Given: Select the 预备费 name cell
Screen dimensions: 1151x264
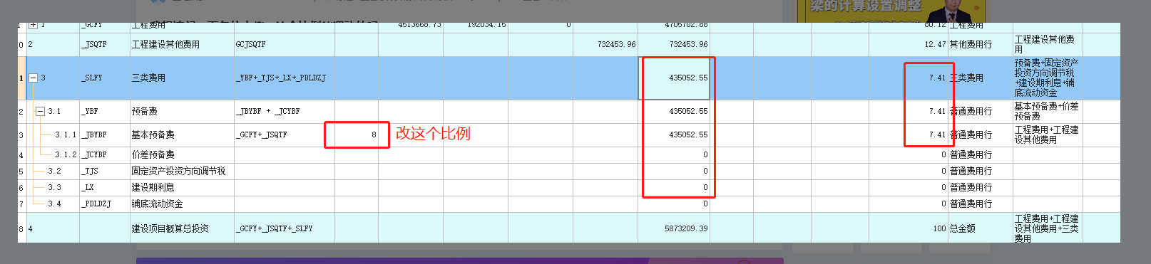Looking at the screenshot, I should (x=182, y=112).
